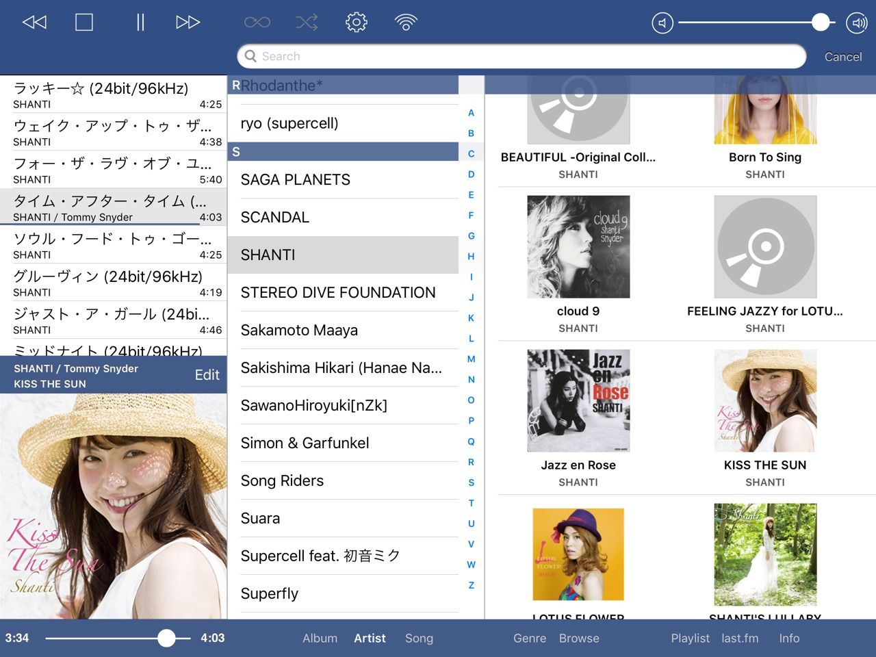Open the Browse tab
The height and width of the screenshot is (657, 876).
point(579,638)
